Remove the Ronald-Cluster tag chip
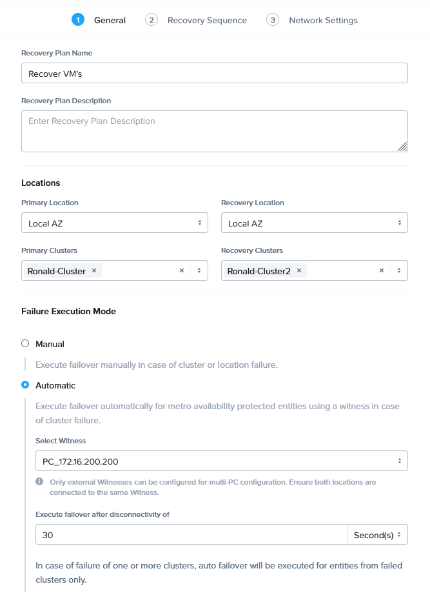 point(94,271)
